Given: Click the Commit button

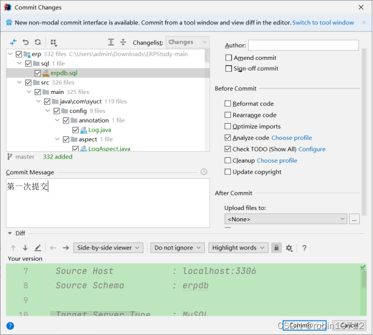Looking at the screenshot, I should coord(304,325).
